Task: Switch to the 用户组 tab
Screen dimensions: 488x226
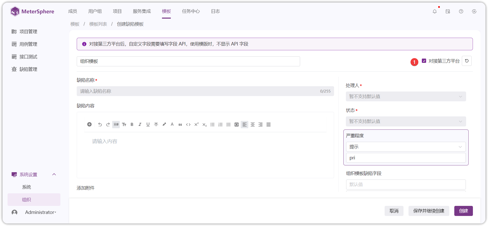Action: (95, 11)
